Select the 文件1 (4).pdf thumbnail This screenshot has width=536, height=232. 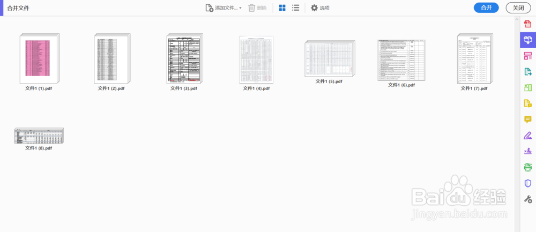[256, 60]
